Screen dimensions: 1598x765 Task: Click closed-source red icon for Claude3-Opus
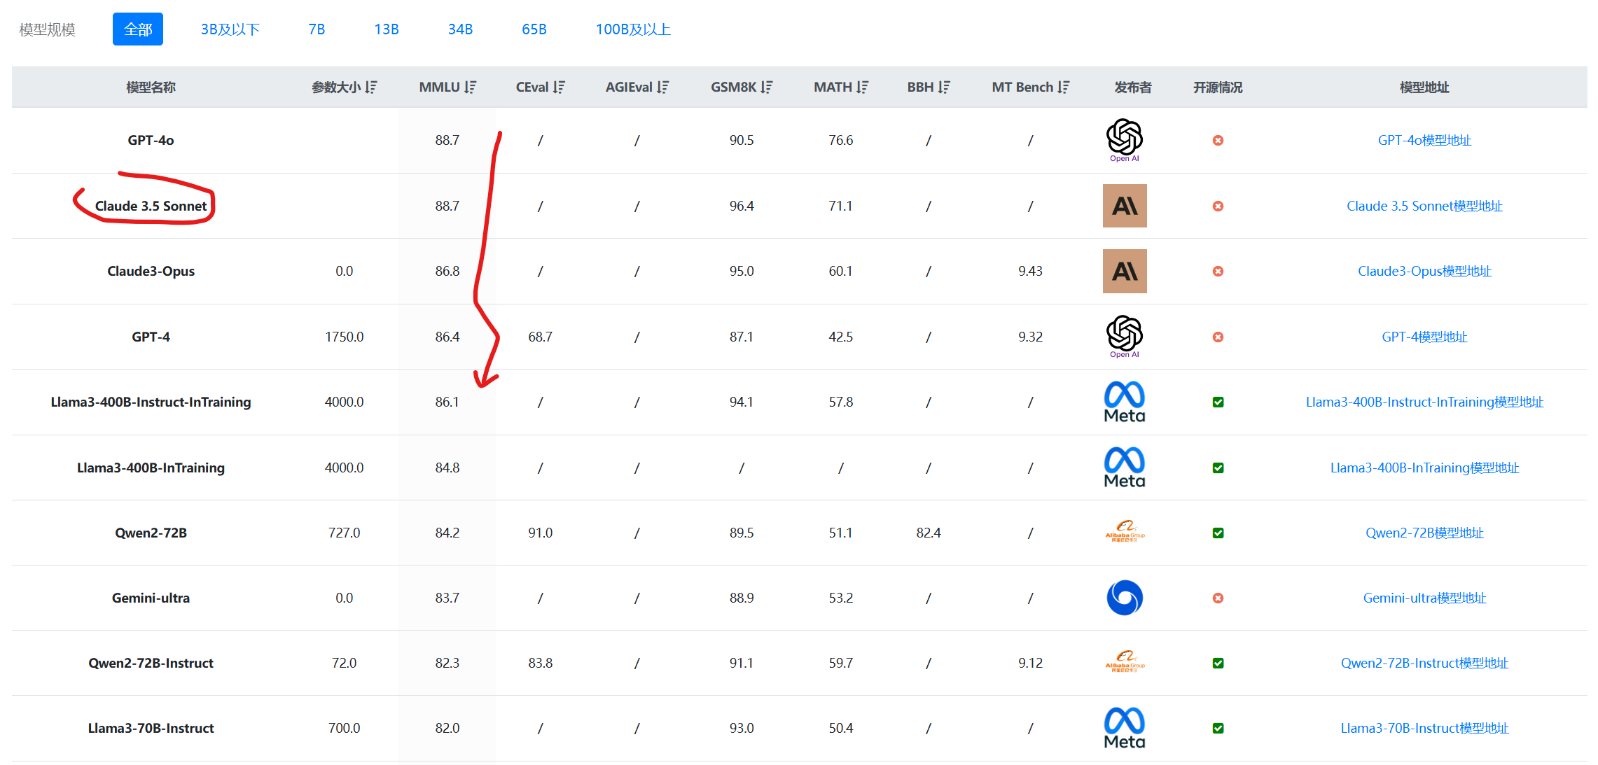(1218, 271)
